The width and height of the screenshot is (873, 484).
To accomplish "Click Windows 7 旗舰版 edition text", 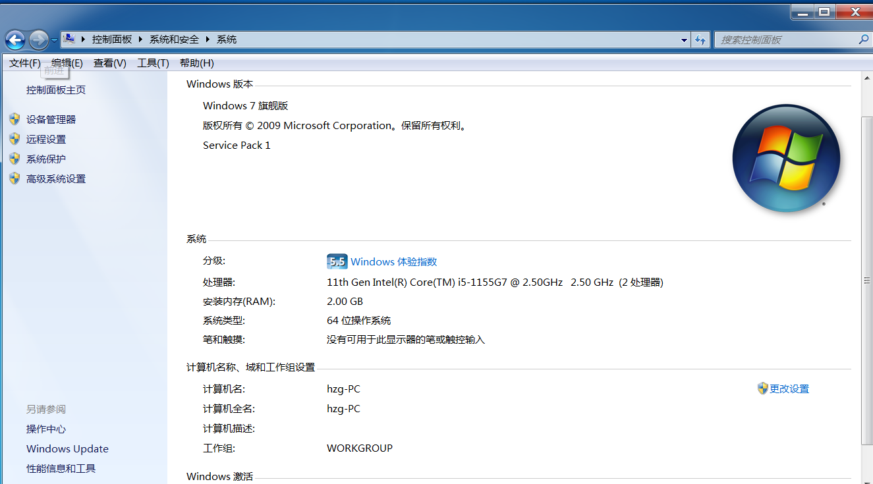I will (246, 106).
